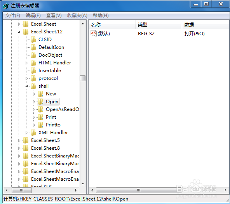Expand the Printto key arrow
This screenshot has height=204, width=230.
(34, 125)
